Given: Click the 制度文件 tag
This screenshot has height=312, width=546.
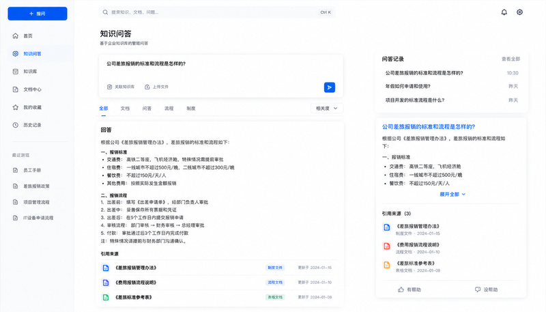Looking at the screenshot, I should [275, 268].
